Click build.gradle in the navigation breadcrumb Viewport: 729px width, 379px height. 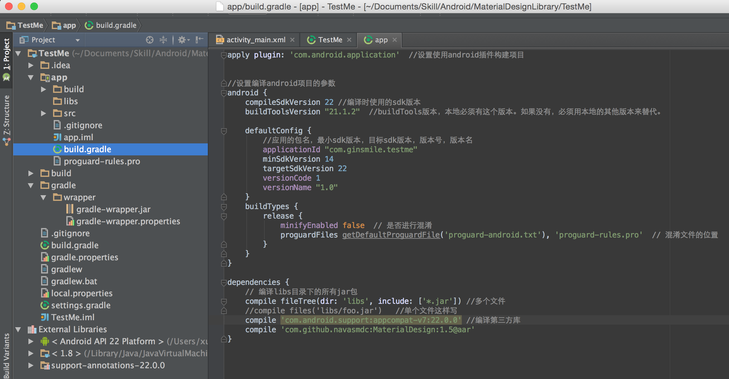[111, 25]
